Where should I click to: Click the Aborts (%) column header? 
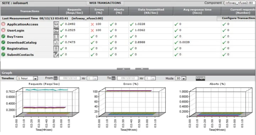(x=119, y=11)
